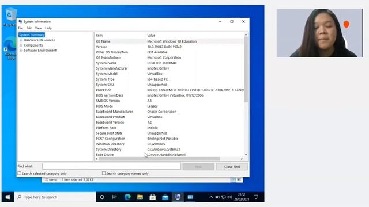Screen dimensions: 369x207
Task: Click the volume speaker tray icon
Action: coord(229,197)
